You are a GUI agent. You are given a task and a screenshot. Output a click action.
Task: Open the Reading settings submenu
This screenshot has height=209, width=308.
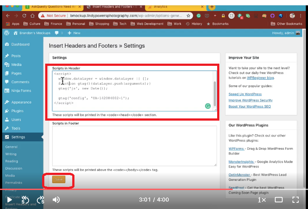[x=12, y=161]
